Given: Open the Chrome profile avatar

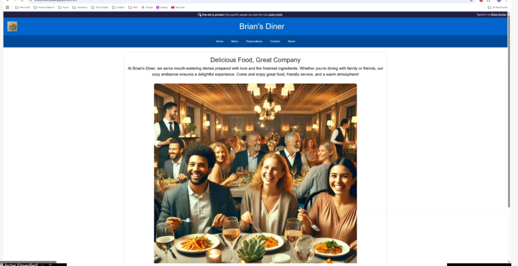Looking at the screenshot, I should pyautogui.click(x=499, y=1).
